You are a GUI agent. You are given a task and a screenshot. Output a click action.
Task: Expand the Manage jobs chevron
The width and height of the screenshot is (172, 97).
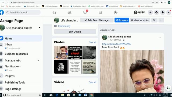[x=38, y=60]
